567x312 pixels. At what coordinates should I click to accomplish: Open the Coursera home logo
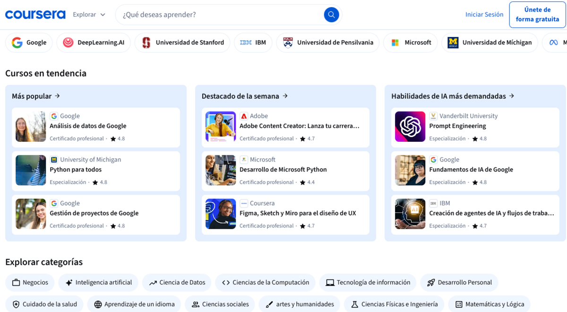[x=35, y=15]
